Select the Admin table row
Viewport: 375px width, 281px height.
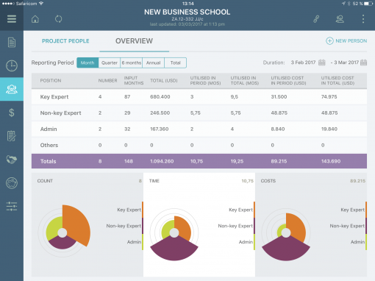(x=199, y=129)
